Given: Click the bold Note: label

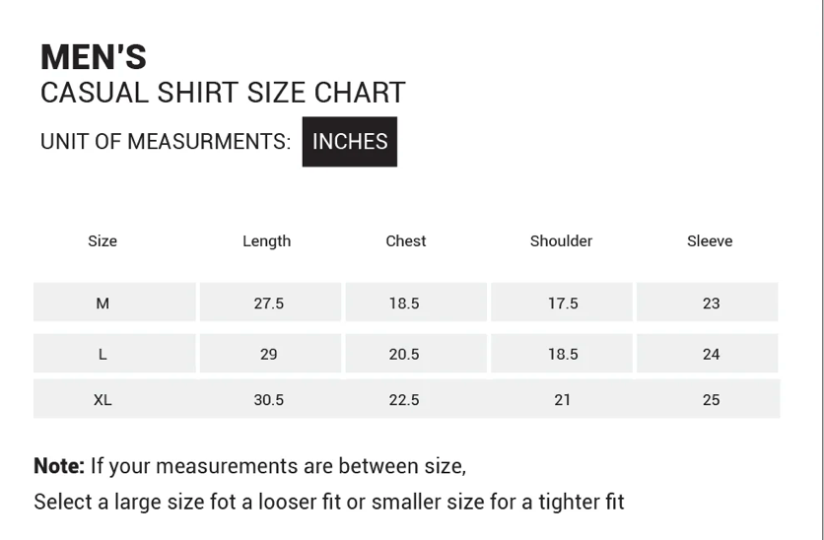Looking at the screenshot, I should pos(59,466).
